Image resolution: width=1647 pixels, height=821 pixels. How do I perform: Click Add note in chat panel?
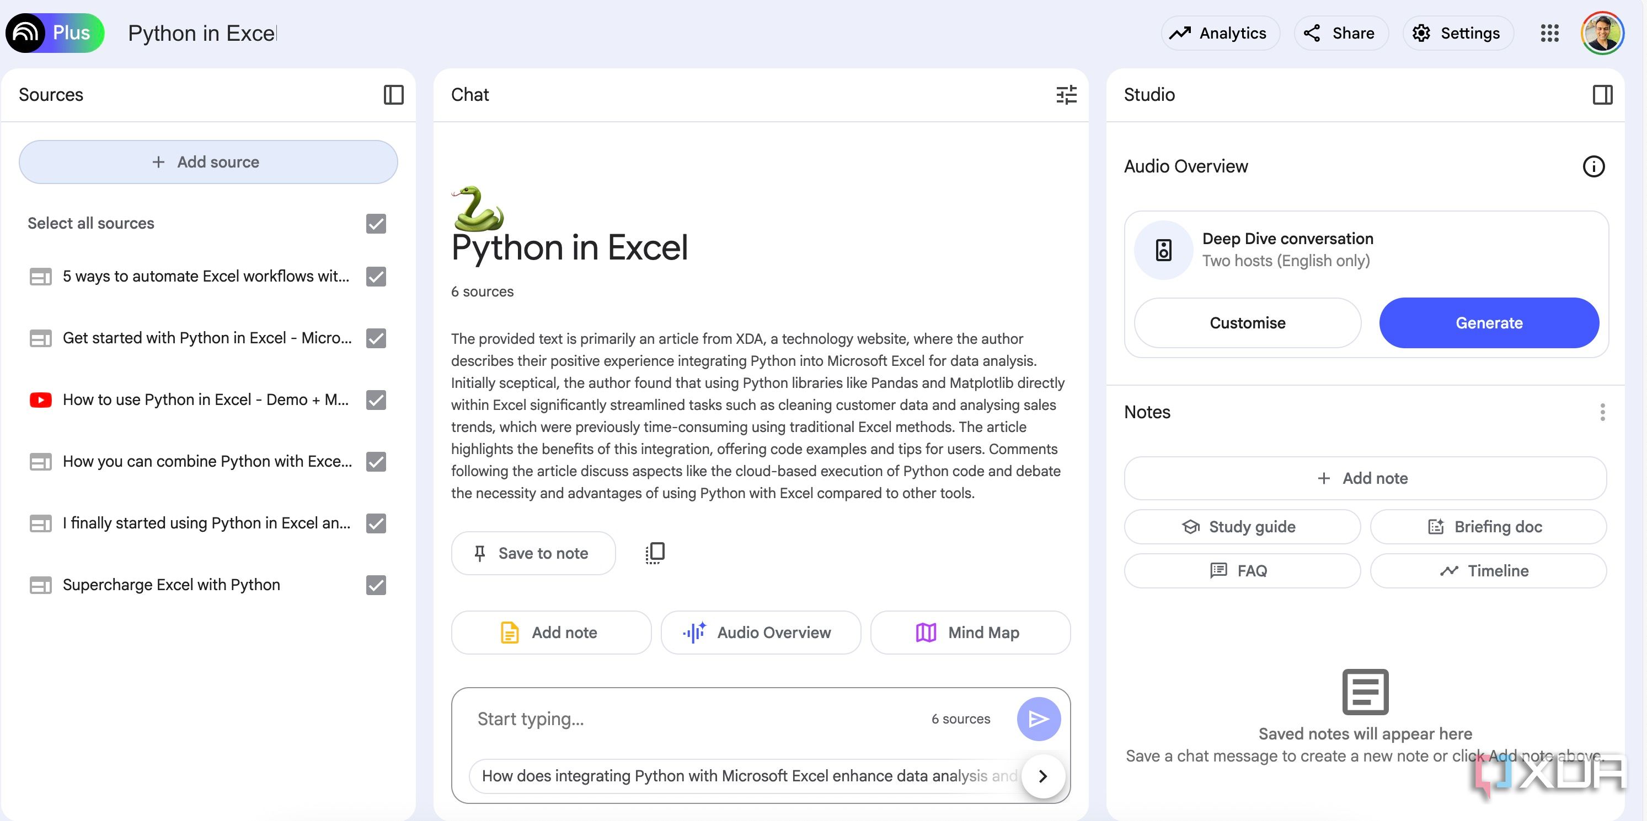550,633
